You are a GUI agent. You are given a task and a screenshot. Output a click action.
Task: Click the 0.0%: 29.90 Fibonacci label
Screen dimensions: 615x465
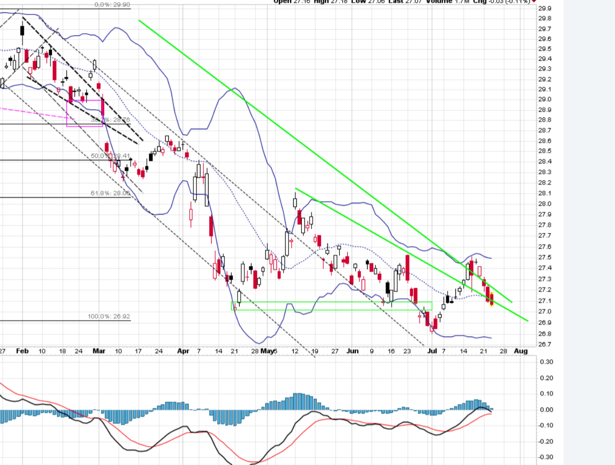113,5
